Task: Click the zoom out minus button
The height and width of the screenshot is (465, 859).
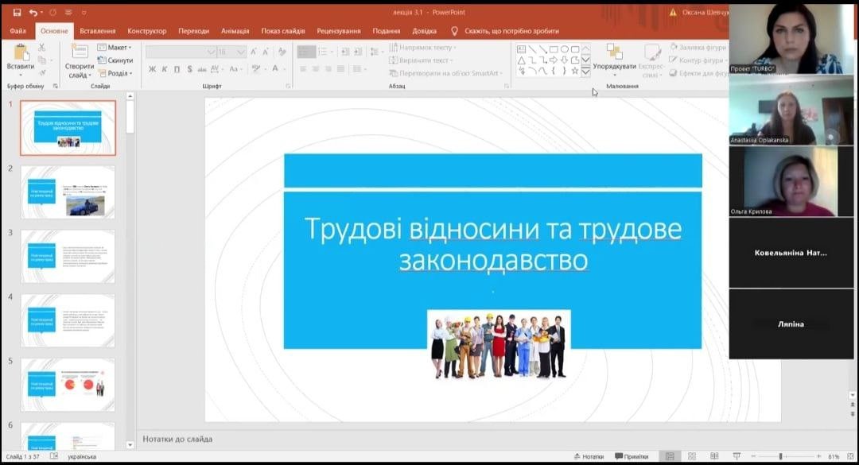Action: click(x=754, y=456)
